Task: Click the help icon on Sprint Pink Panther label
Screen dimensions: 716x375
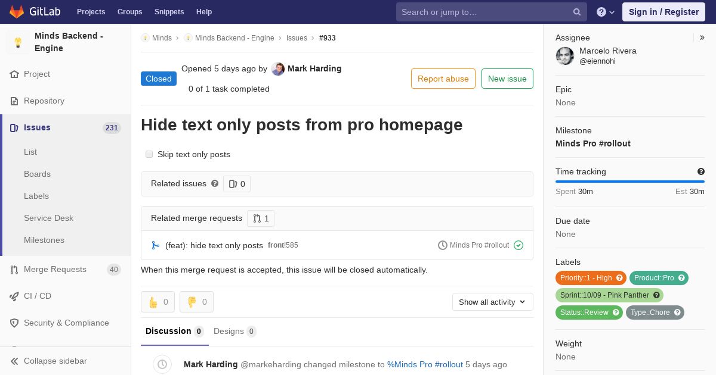Action: [656, 295]
